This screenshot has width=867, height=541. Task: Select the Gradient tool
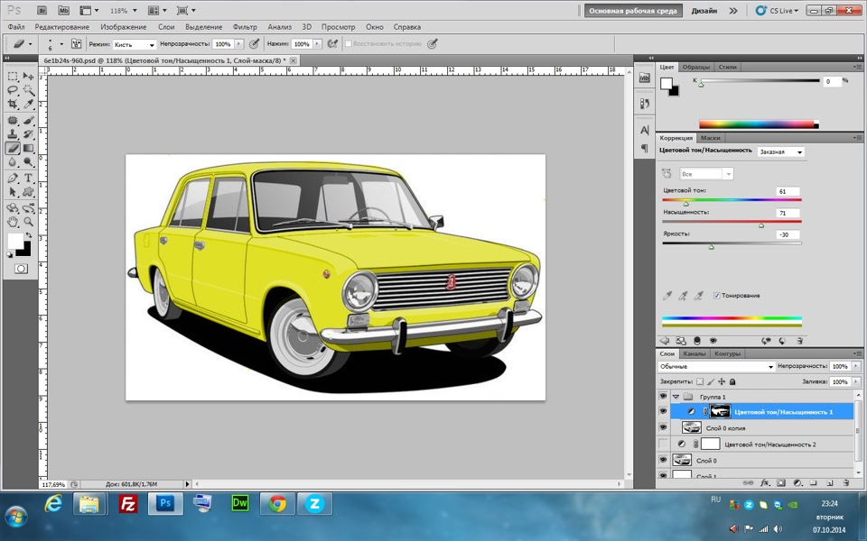click(28, 148)
